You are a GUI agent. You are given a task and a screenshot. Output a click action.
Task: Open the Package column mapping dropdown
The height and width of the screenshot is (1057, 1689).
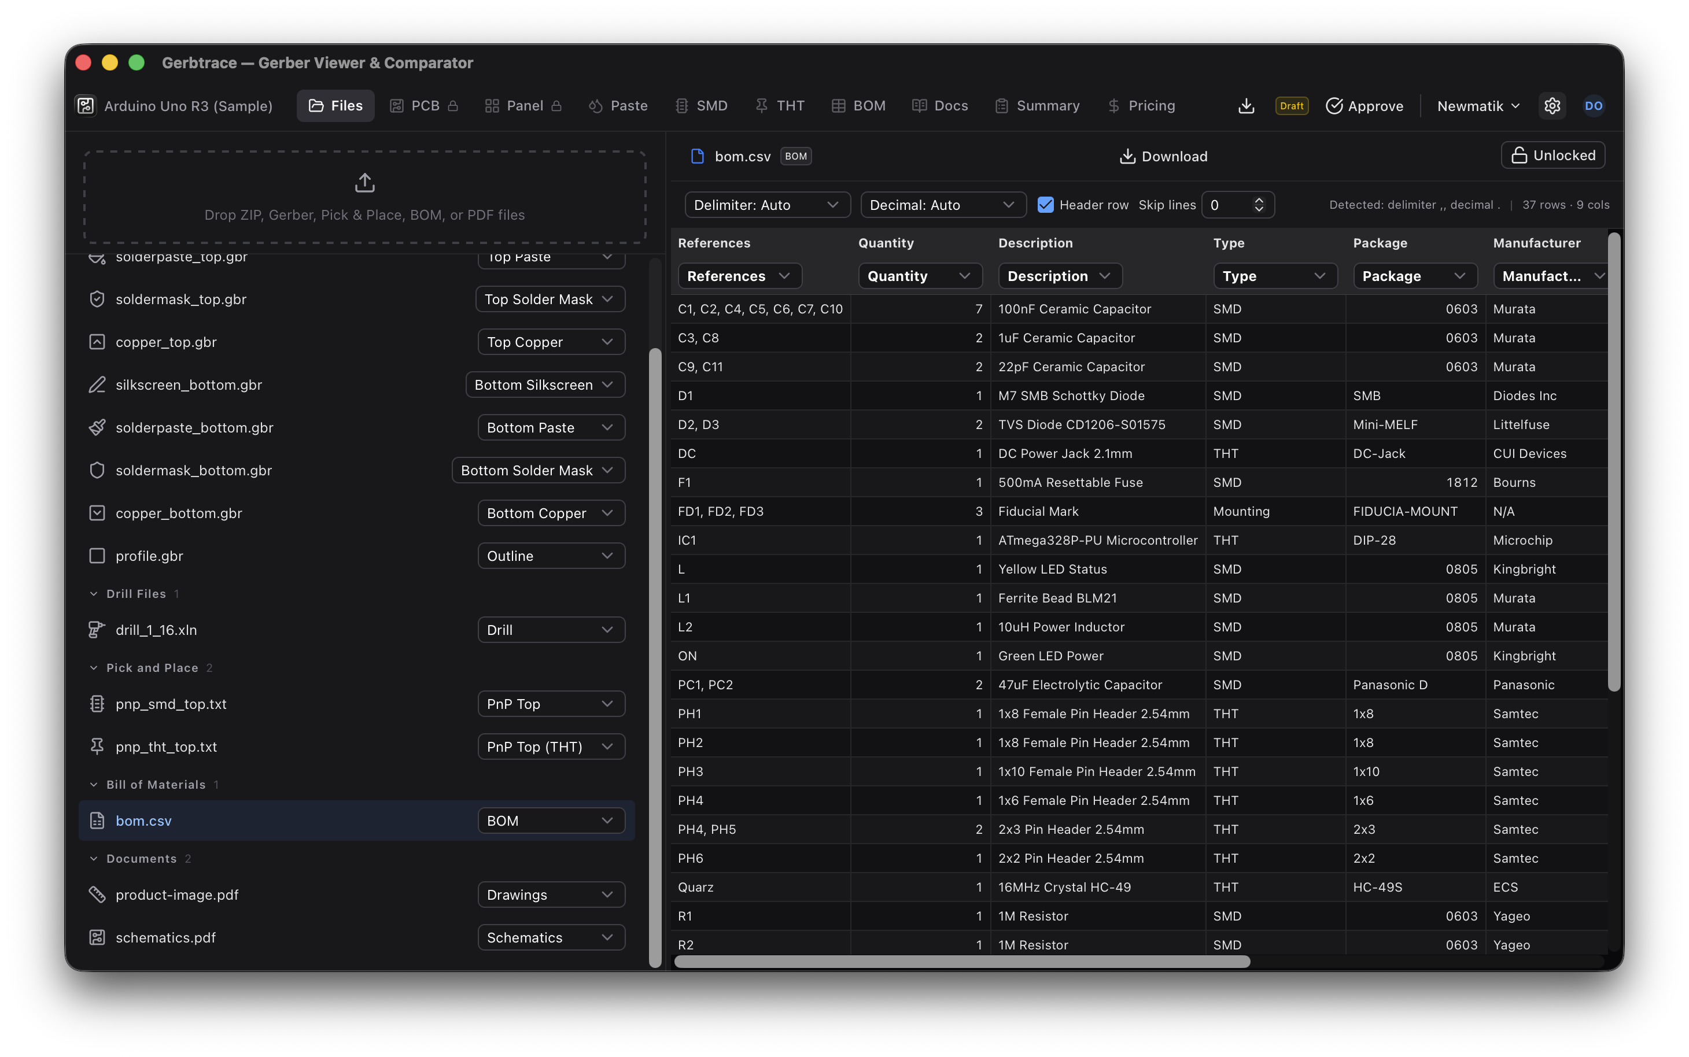[1414, 276]
